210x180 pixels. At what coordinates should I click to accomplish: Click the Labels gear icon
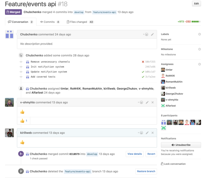click(199, 34)
